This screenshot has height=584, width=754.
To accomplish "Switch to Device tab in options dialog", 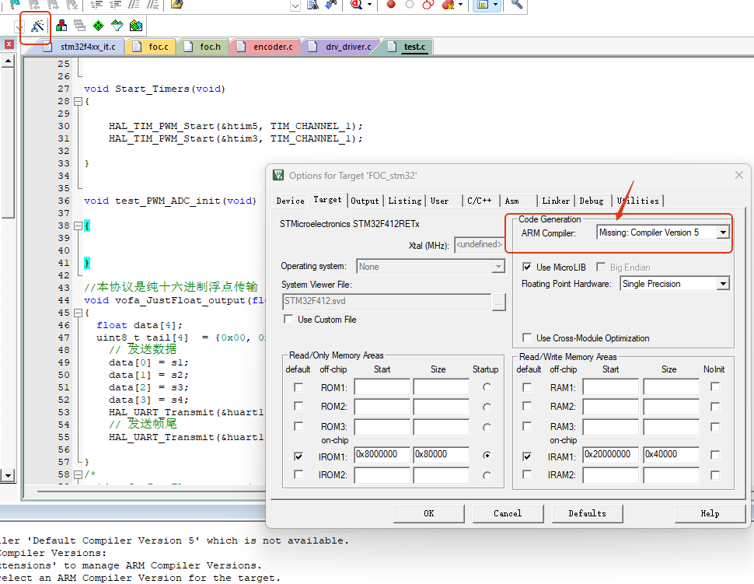I will click(x=290, y=201).
